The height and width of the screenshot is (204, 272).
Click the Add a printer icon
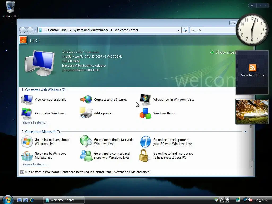click(86, 113)
